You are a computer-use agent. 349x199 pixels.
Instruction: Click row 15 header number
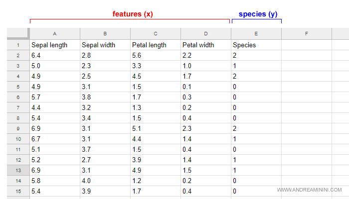(18, 191)
